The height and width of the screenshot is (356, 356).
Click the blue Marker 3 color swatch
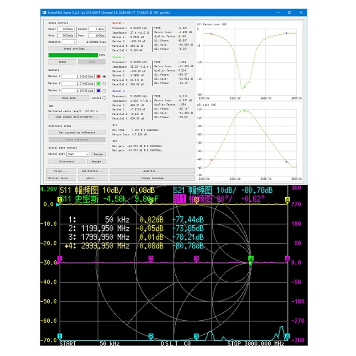point(98,90)
